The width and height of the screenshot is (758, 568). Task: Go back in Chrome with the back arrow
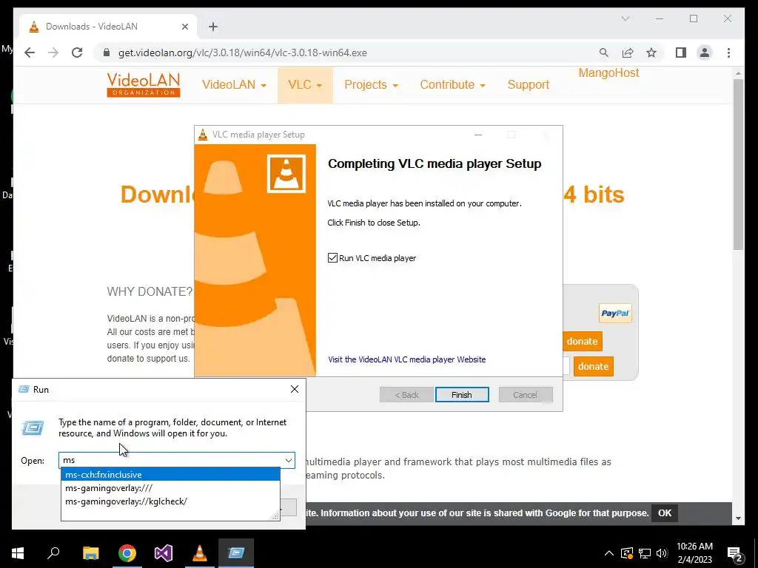point(30,53)
